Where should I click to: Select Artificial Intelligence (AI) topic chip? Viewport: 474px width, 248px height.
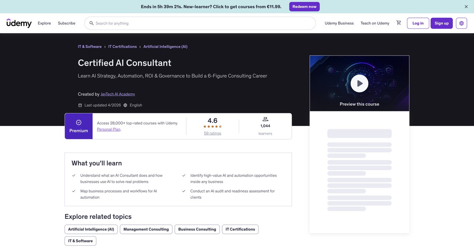coord(91,229)
